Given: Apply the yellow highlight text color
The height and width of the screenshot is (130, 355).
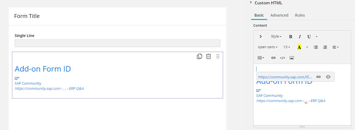Looking at the screenshot, I should pos(299,47).
